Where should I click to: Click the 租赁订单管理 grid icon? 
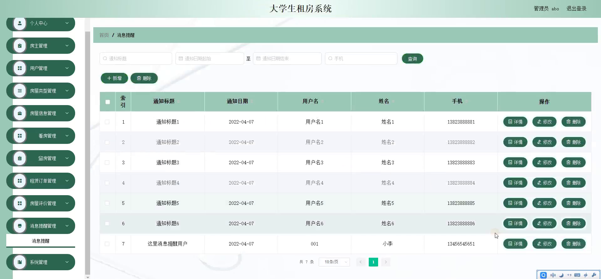(x=20, y=181)
